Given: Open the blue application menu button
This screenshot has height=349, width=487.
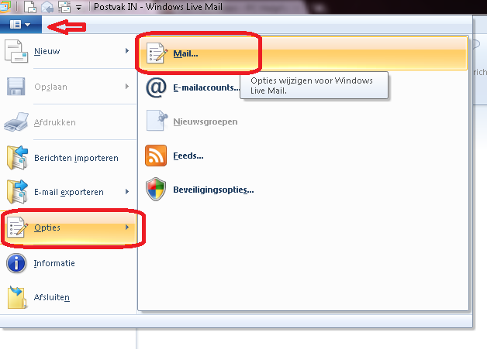Looking at the screenshot, I should click(x=20, y=24).
